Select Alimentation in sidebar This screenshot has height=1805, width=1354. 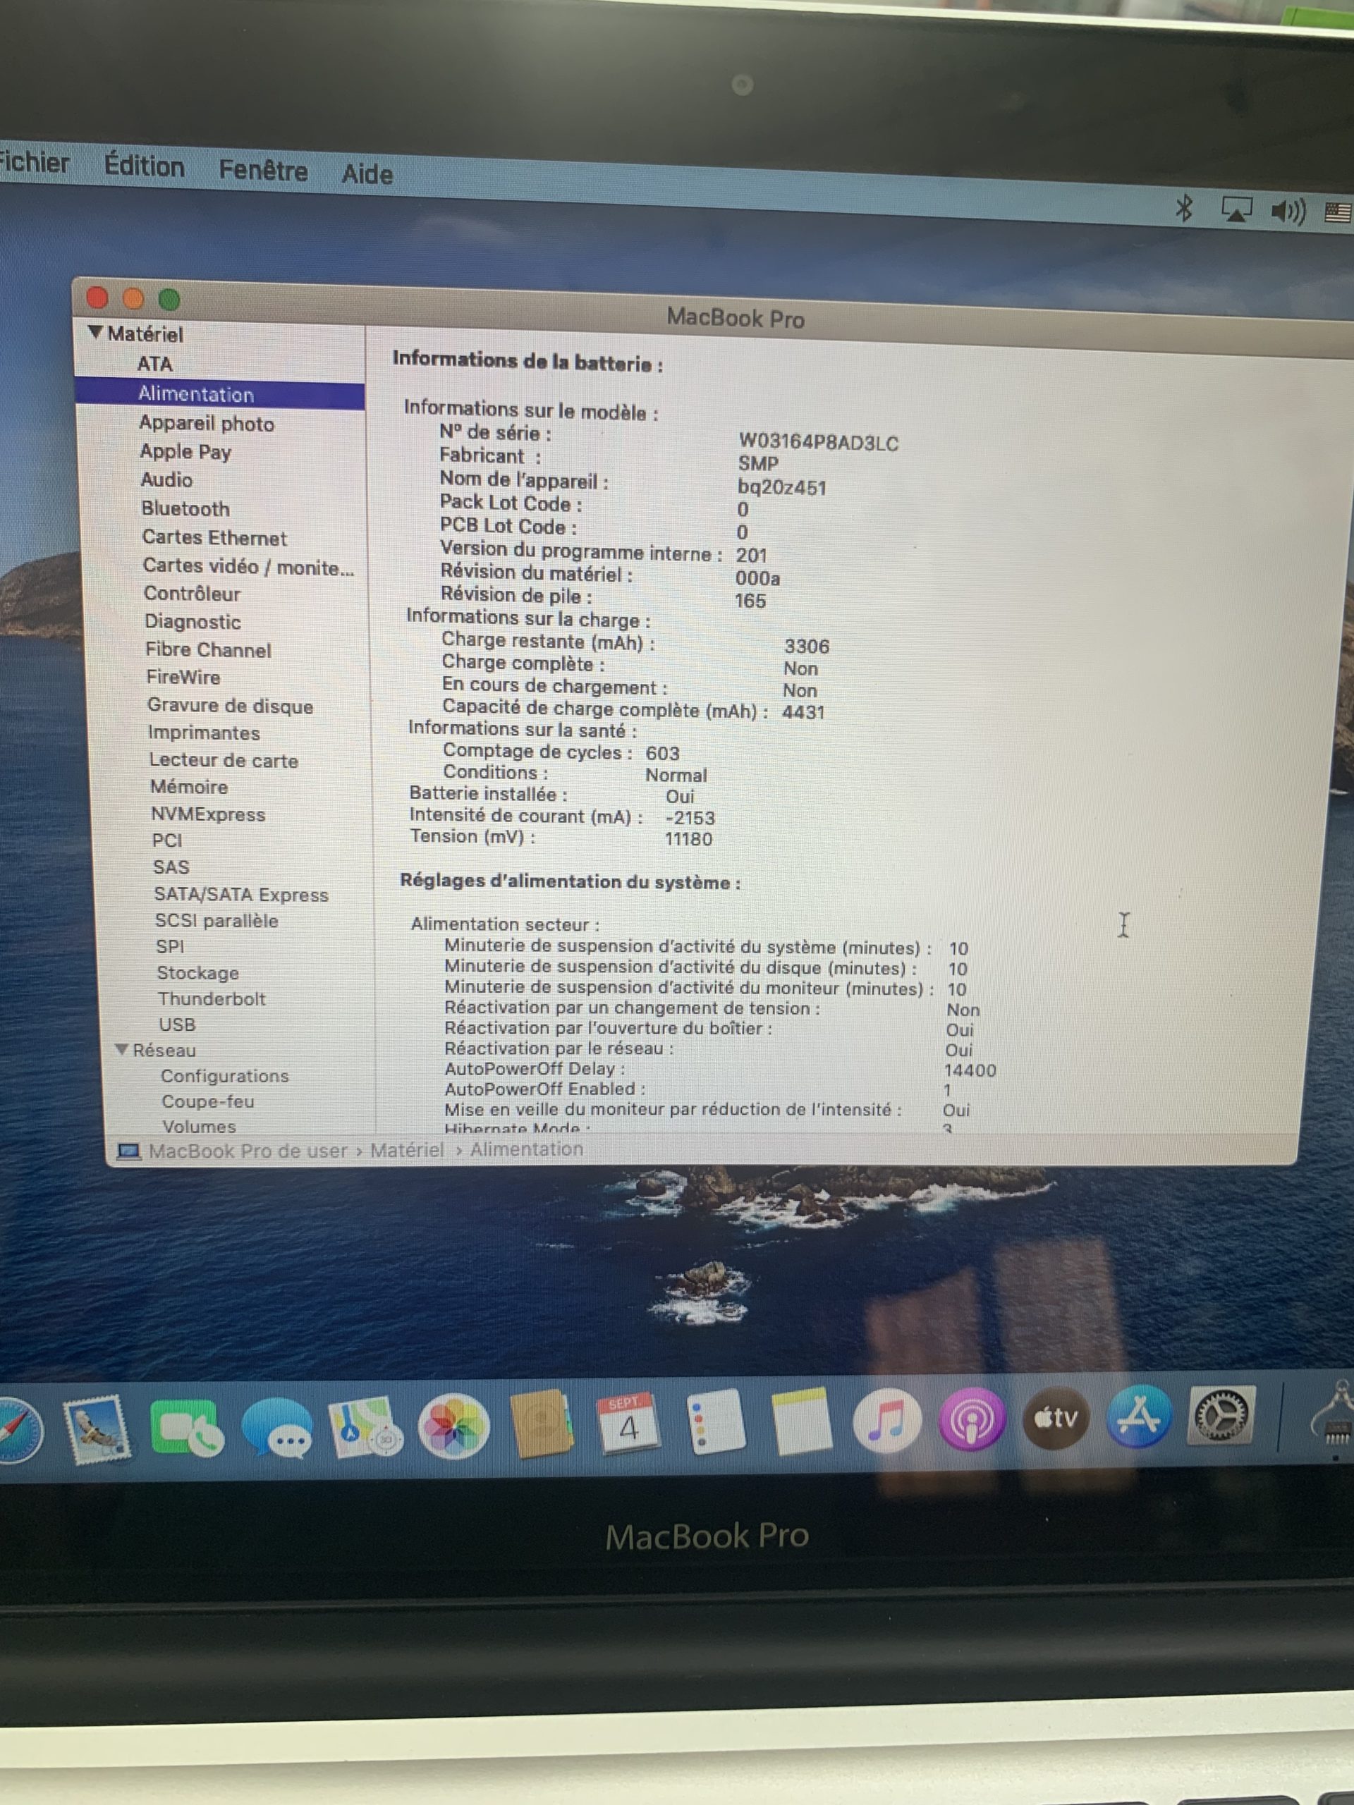click(x=196, y=393)
